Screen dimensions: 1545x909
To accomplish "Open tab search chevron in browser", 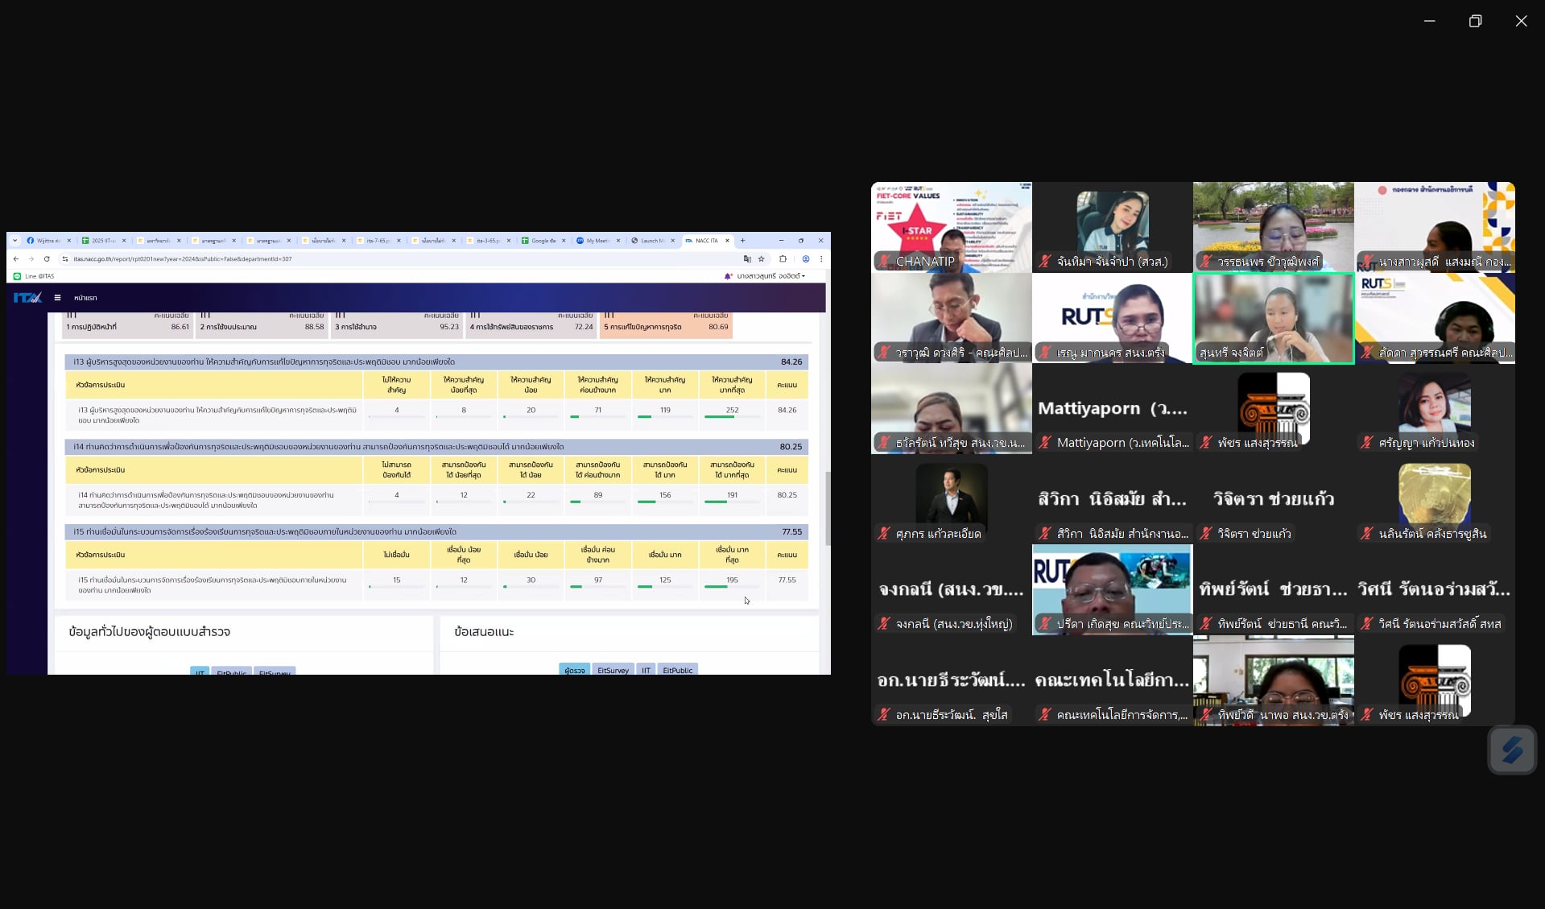I will pos(14,241).
